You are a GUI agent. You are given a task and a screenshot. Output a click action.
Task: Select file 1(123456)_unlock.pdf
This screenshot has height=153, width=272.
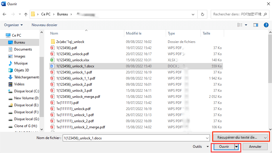[x=73, y=54]
